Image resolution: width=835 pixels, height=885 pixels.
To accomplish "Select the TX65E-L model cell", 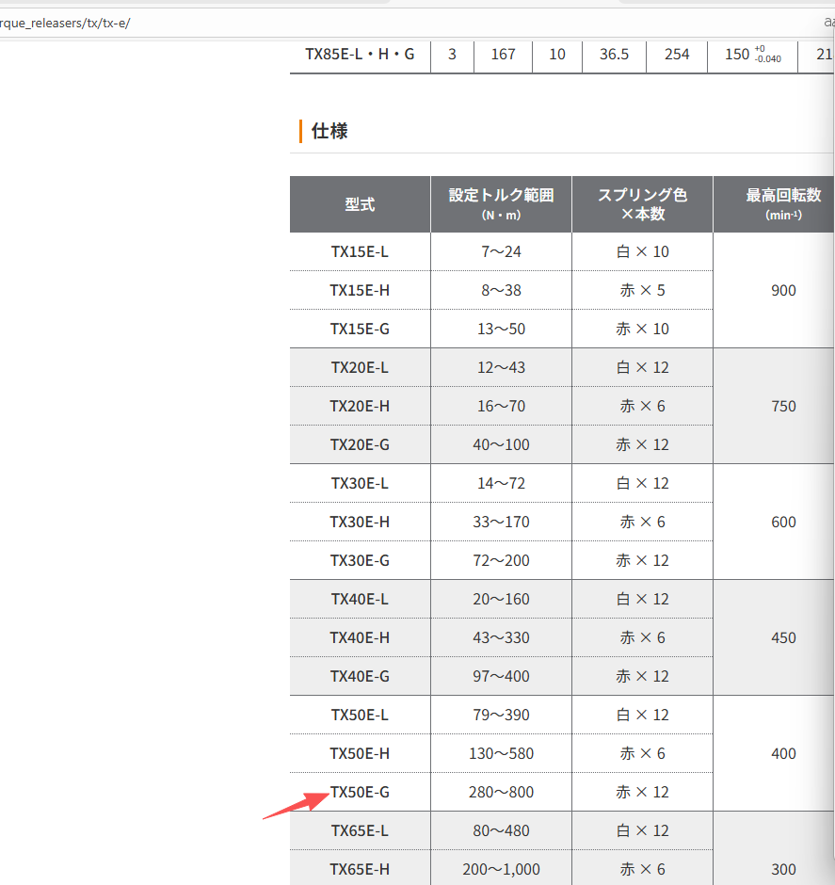I will [x=360, y=831].
